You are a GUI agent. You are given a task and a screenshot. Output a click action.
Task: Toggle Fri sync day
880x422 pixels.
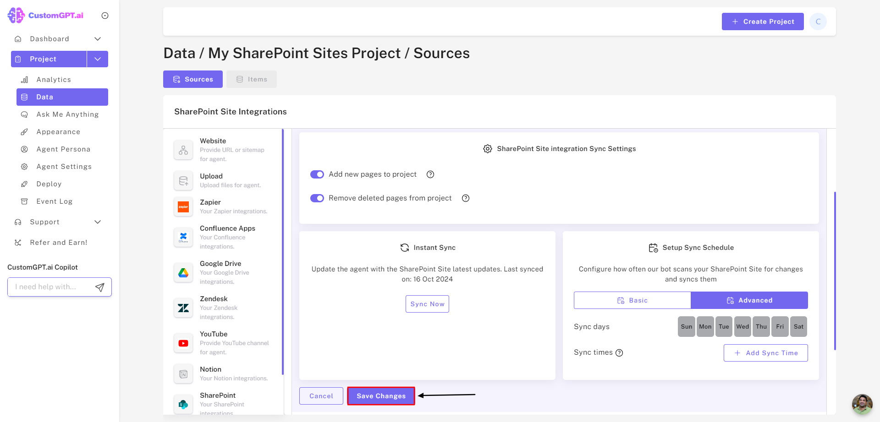(x=780, y=327)
